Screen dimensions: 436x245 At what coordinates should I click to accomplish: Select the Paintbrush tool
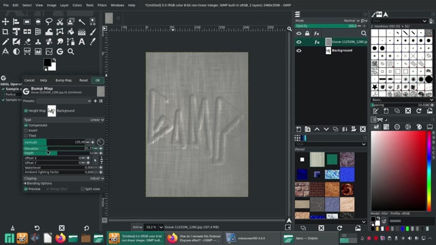93,32
